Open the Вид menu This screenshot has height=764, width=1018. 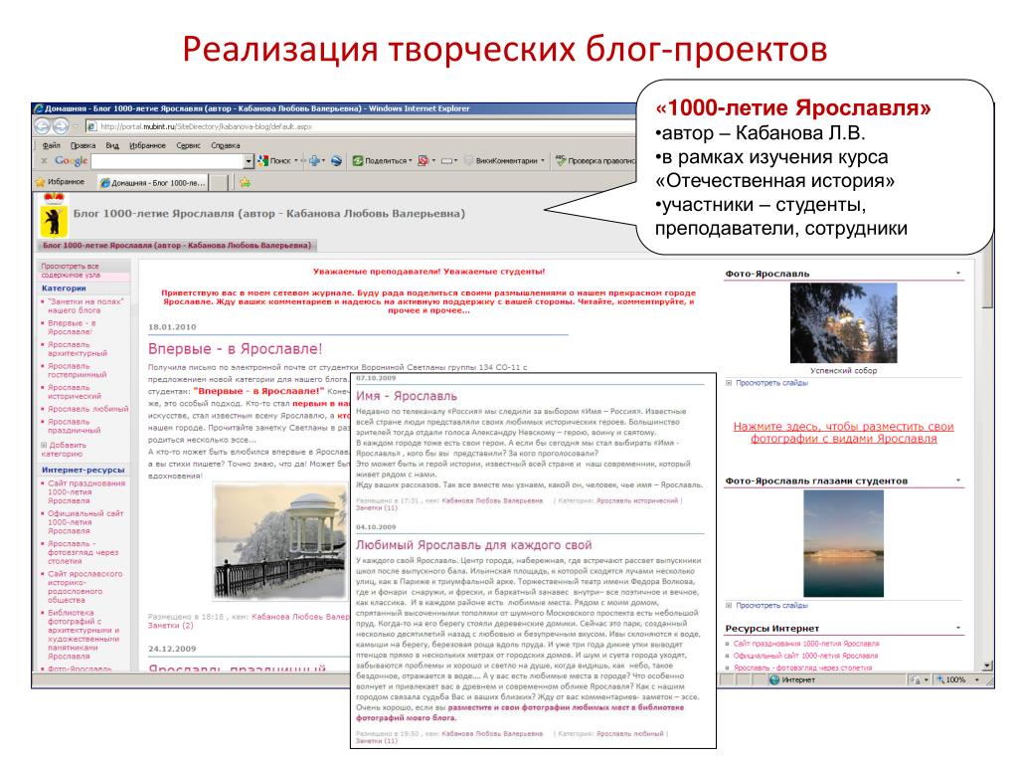pyautogui.click(x=112, y=145)
